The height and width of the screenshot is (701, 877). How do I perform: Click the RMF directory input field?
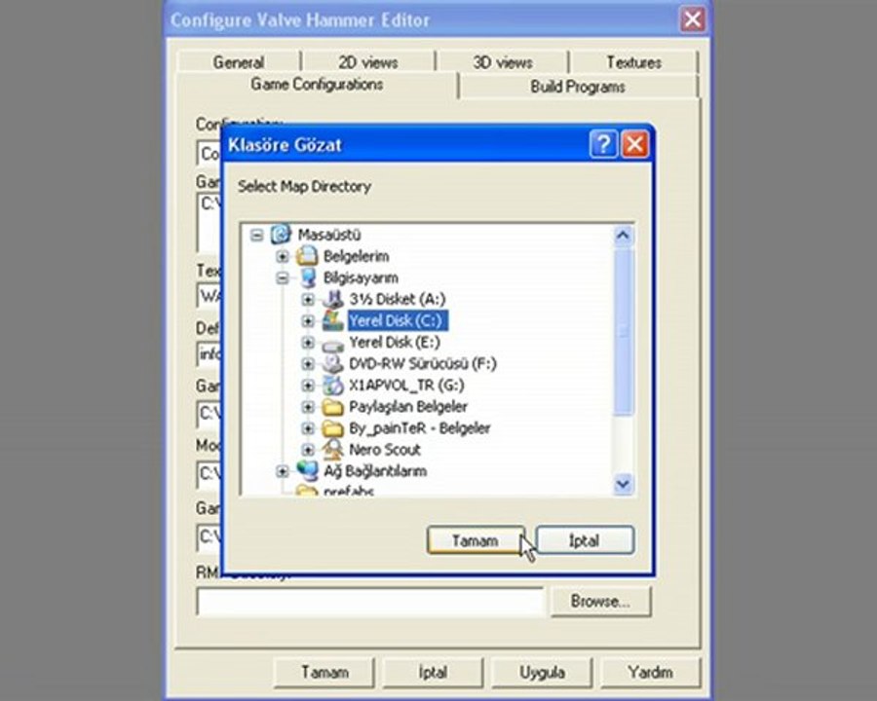point(369,602)
